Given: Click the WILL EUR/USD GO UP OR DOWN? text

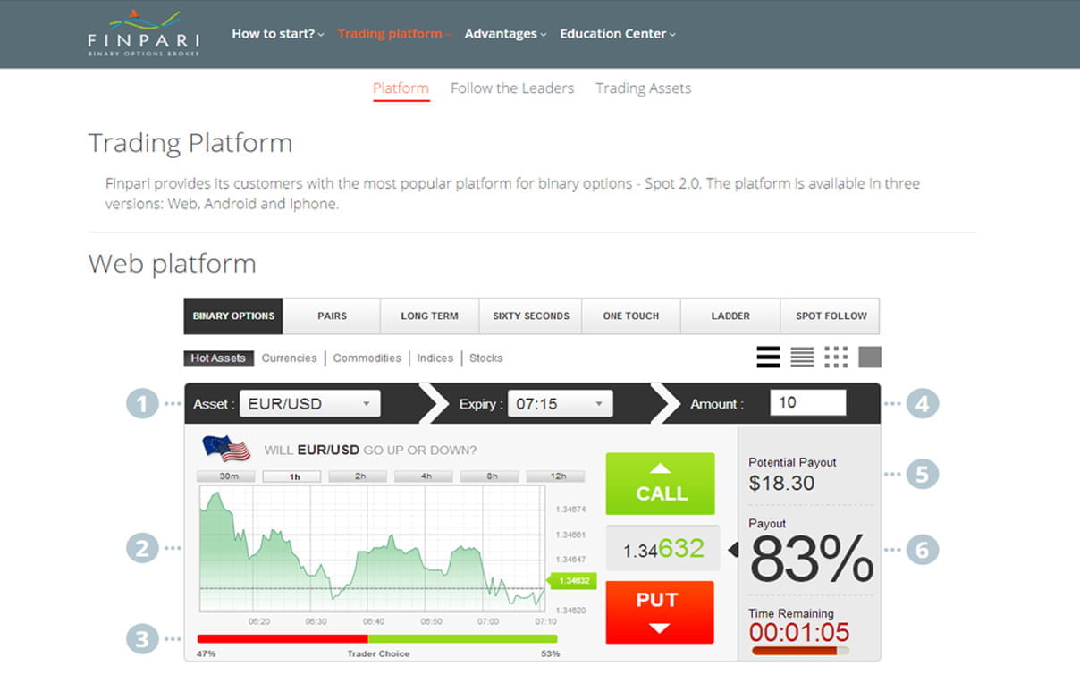Looking at the screenshot, I should [370, 451].
